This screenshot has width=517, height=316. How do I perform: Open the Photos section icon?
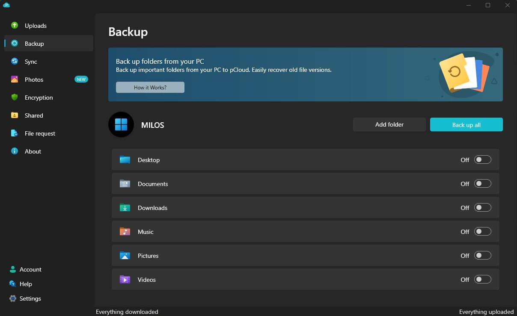(15, 80)
